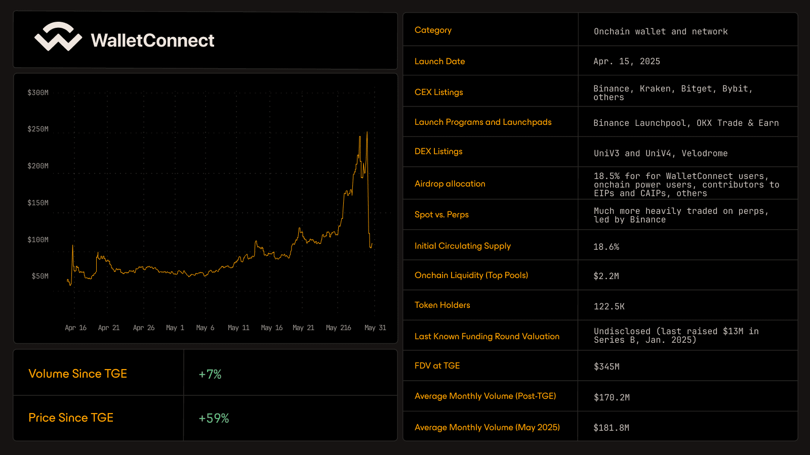Select the Volume Since TGE label

(78, 374)
